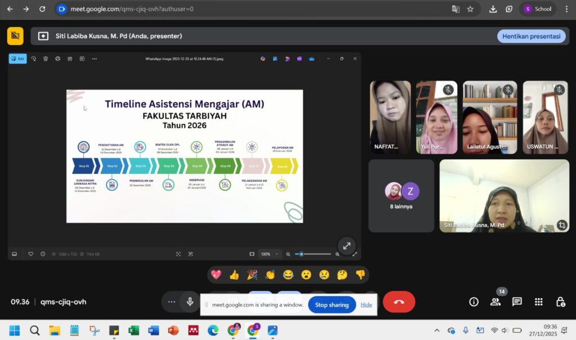Viewport: 576px width, 340px height.
Task: Show hidden icons in system tray
Action: [436, 330]
